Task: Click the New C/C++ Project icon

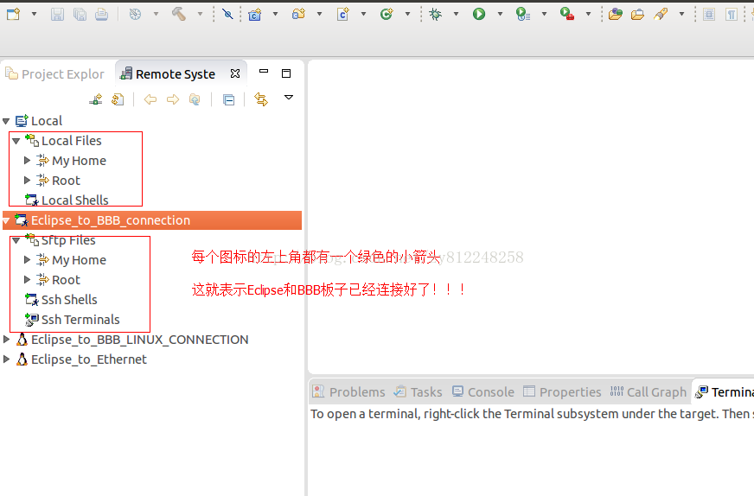Action: point(254,15)
